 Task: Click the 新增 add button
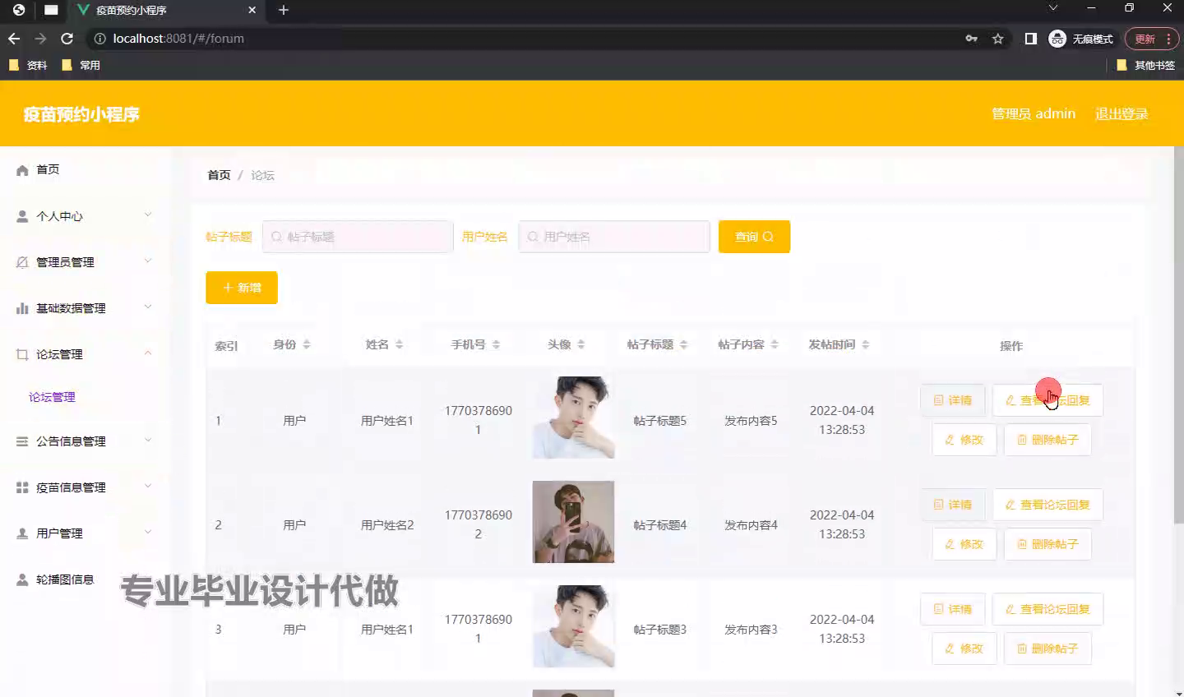[x=242, y=288]
